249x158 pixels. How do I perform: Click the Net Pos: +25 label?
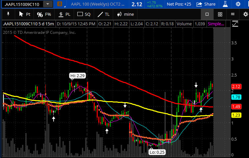click(x=179, y=4)
